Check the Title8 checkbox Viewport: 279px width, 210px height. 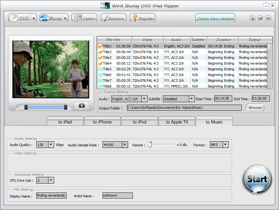pyautogui.click(x=100, y=86)
